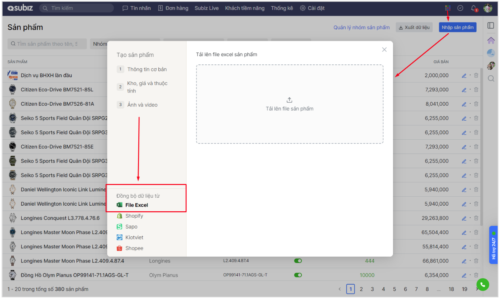Image resolution: width=501 pixels, height=300 pixels.
Task: Go to page 2 of product list
Action: tap(361, 289)
